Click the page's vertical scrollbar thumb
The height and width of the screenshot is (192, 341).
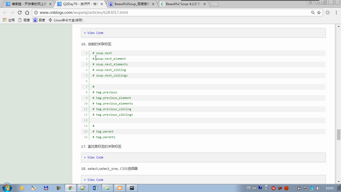339,134
